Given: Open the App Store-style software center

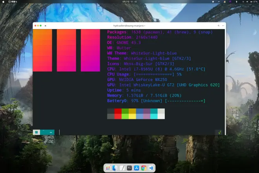Looking at the screenshot, I should (137, 168).
